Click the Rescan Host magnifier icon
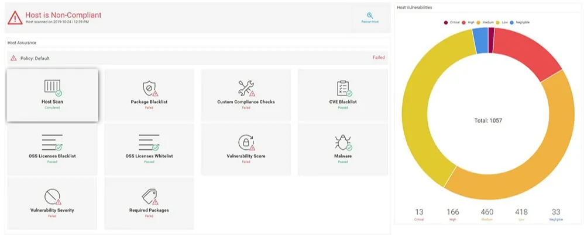 point(369,15)
